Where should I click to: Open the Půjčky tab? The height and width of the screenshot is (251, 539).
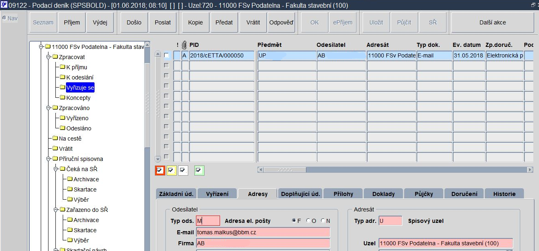424,194
